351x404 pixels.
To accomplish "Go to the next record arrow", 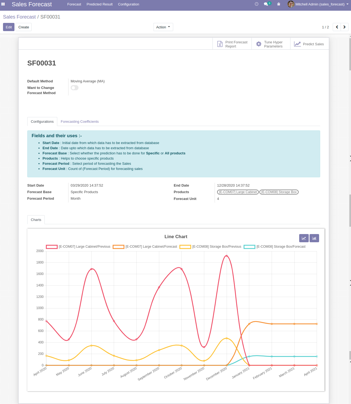I will (x=344, y=27).
